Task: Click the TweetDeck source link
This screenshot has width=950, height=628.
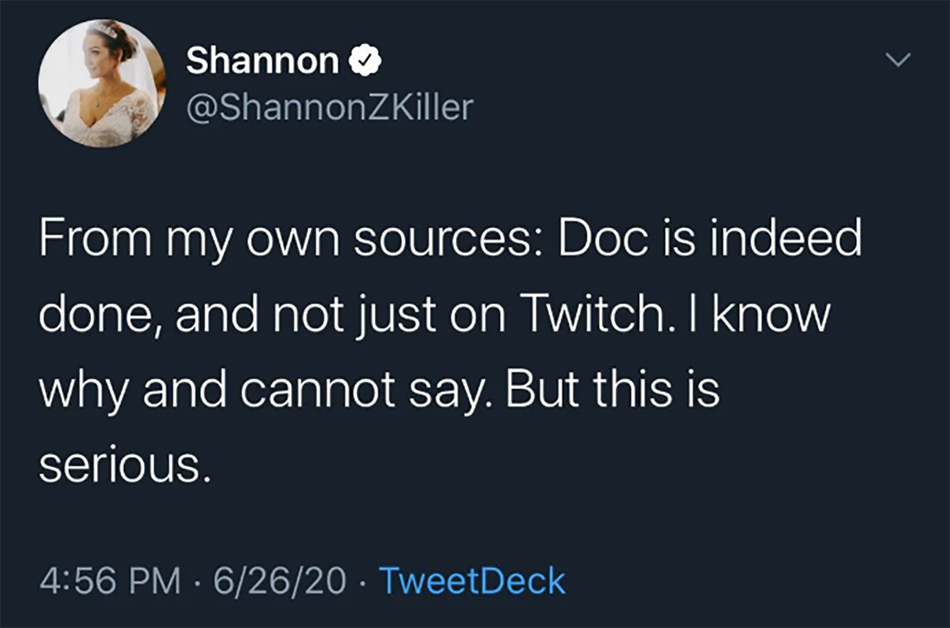Action: [x=472, y=581]
